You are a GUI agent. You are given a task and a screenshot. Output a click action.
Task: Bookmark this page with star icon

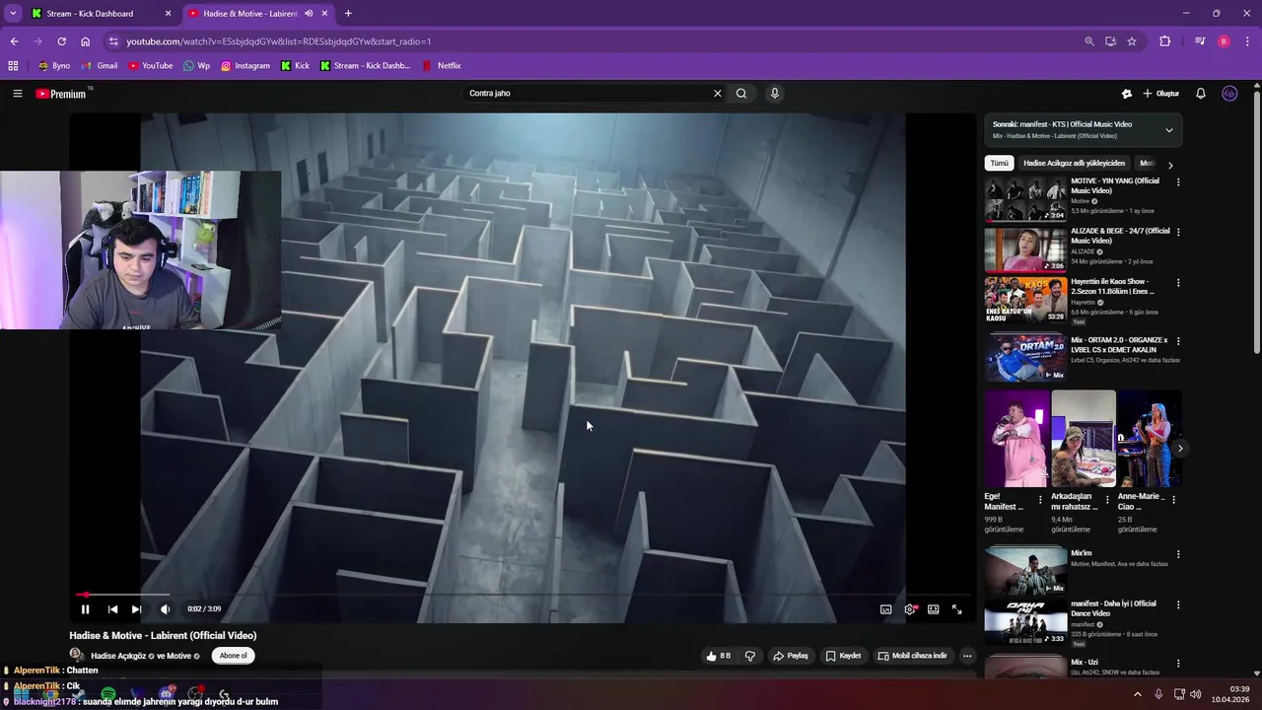pyautogui.click(x=1132, y=41)
